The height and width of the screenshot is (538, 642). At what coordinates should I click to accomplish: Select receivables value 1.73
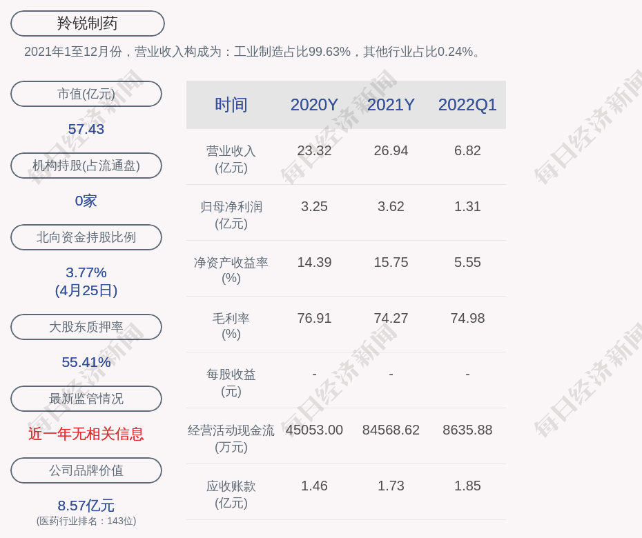click(x=391, y=486)
